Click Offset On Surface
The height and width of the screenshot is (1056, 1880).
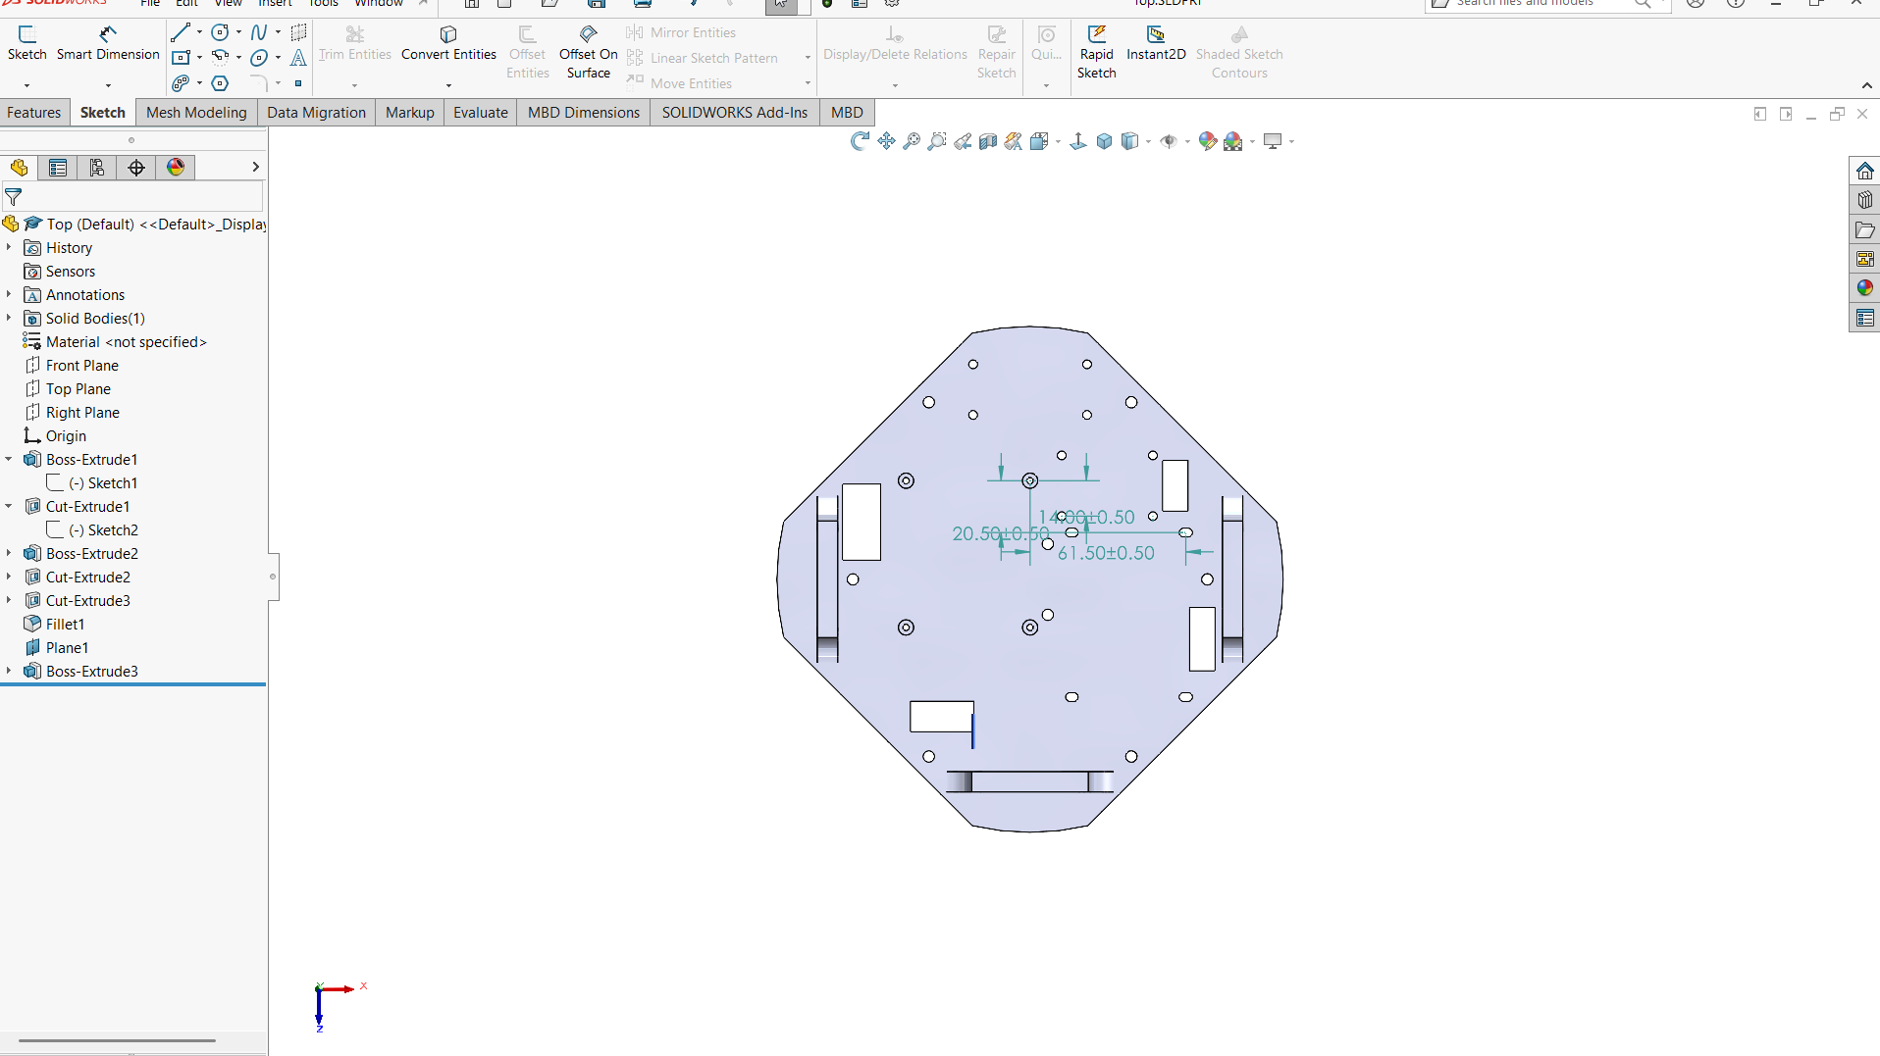[589, 52]
